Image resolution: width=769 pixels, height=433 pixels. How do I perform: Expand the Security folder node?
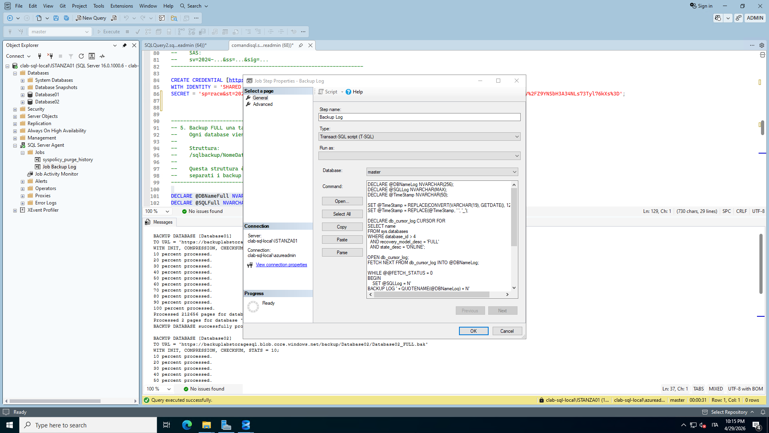point(15,109)
